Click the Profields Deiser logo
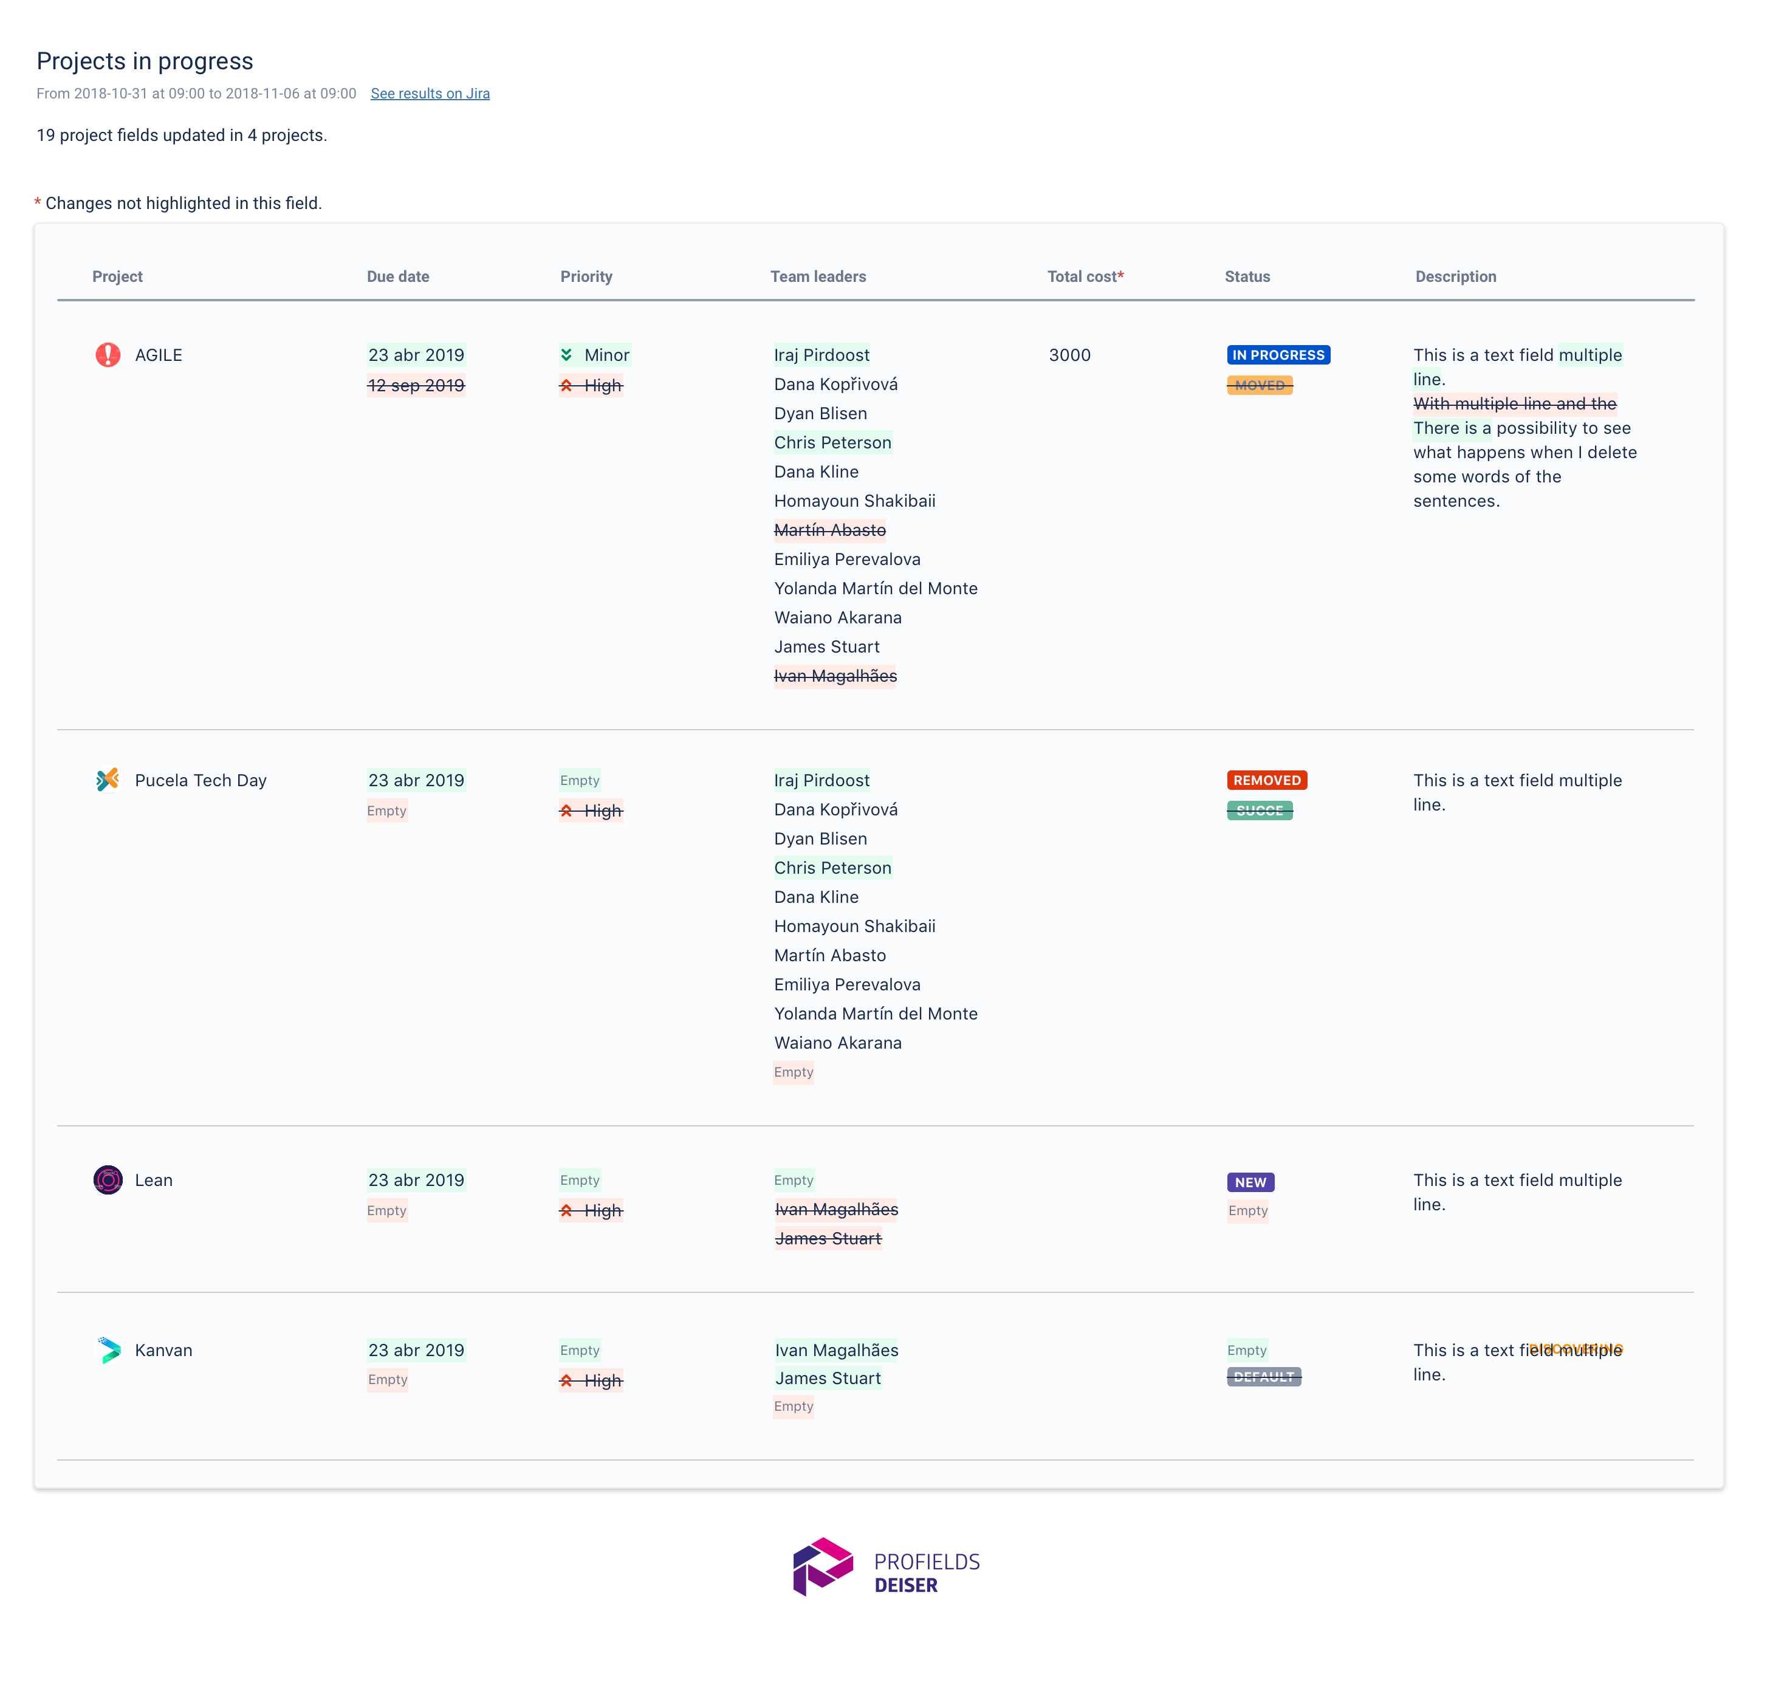 [x=886, y=1567]
